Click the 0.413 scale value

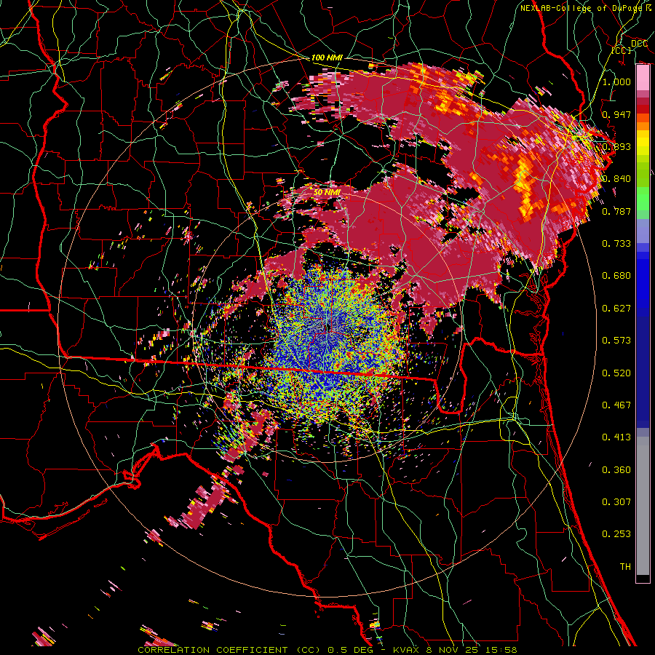point(616,437)
